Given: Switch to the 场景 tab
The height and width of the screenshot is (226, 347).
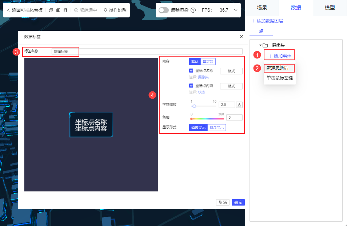Looking at the screenshot, I should click(x=262, y=8).
